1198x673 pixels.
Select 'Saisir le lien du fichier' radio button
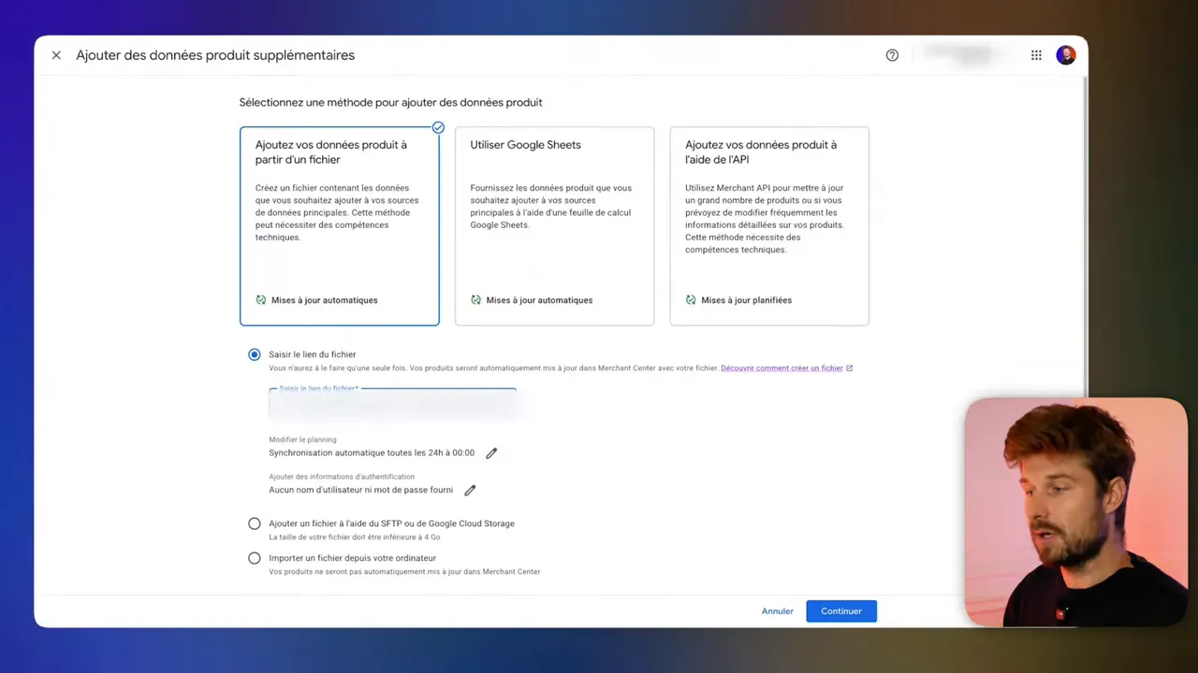coord(254,354)
